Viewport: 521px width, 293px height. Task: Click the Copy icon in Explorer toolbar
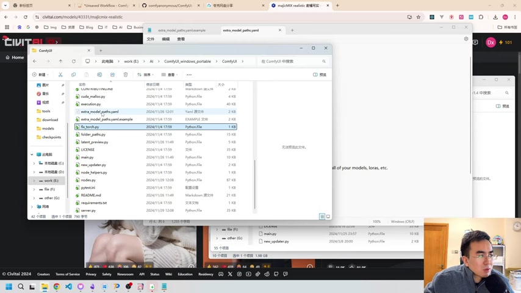[73, 74]
